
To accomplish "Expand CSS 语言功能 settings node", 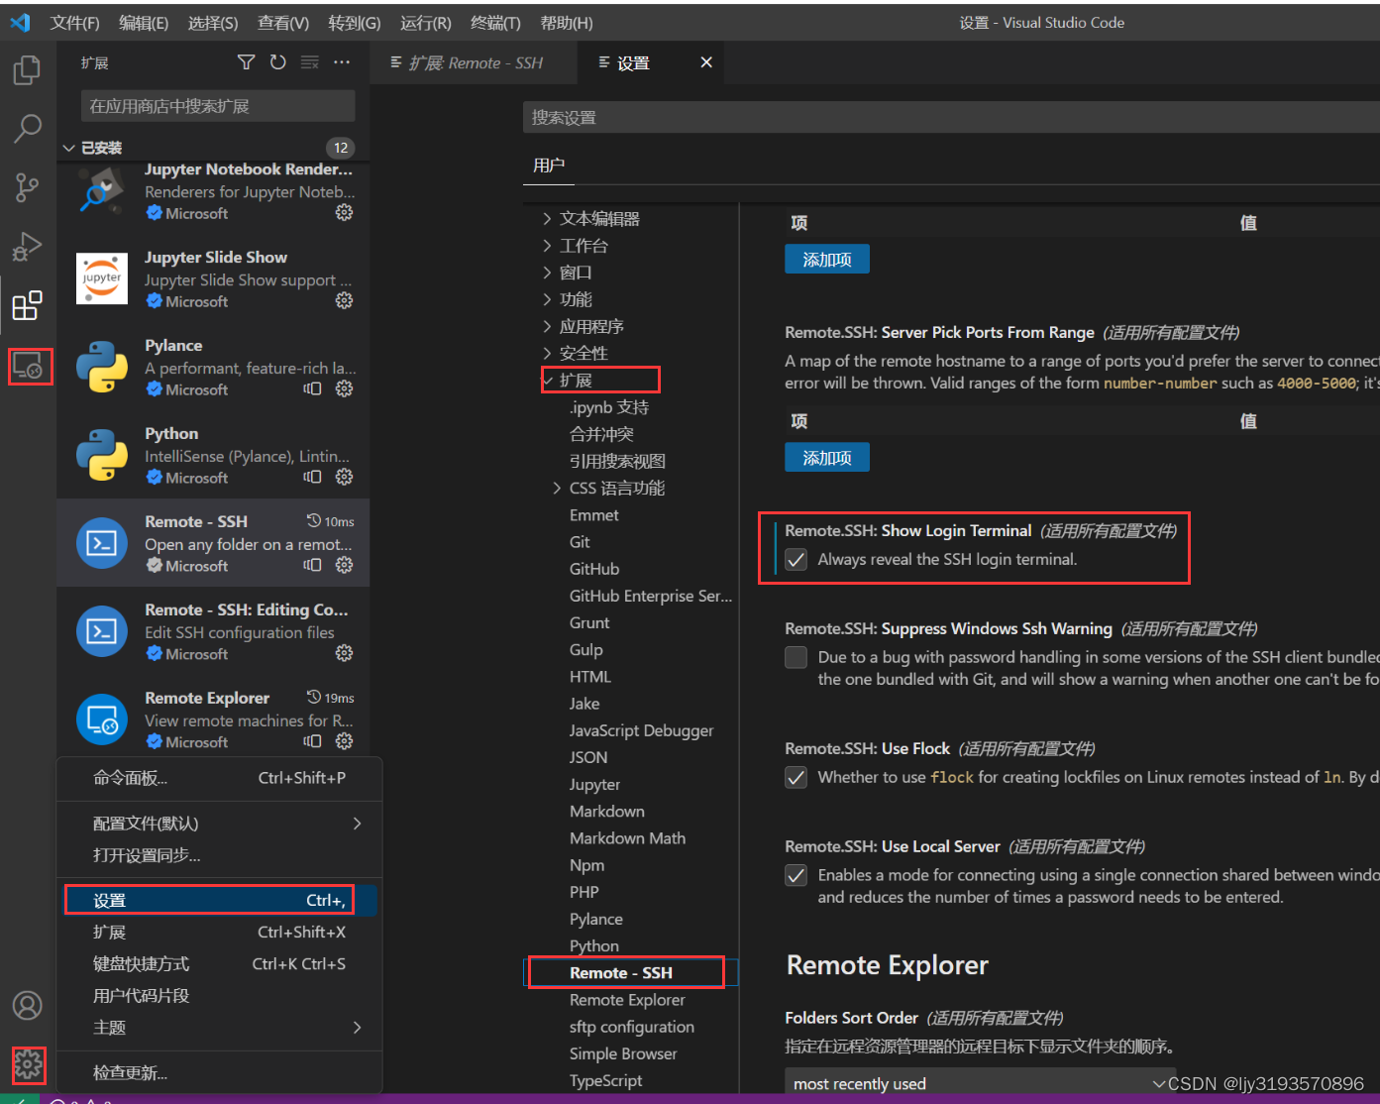I will 557,488.
